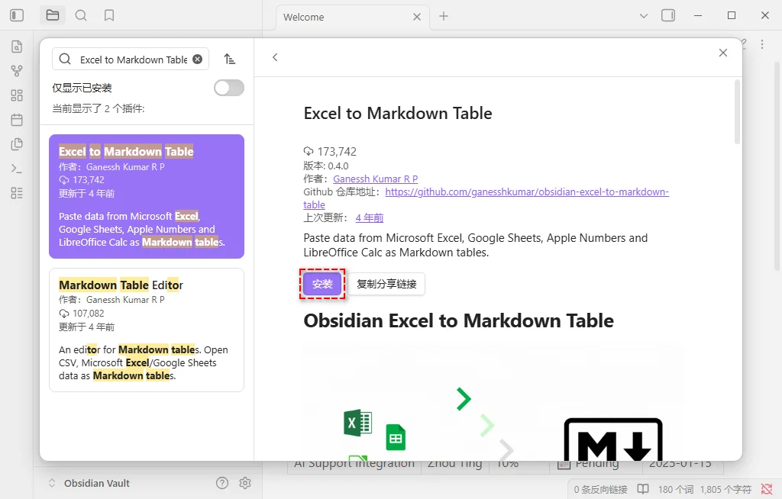Open the tab list dropdown chevron

(x=644, y=15)
